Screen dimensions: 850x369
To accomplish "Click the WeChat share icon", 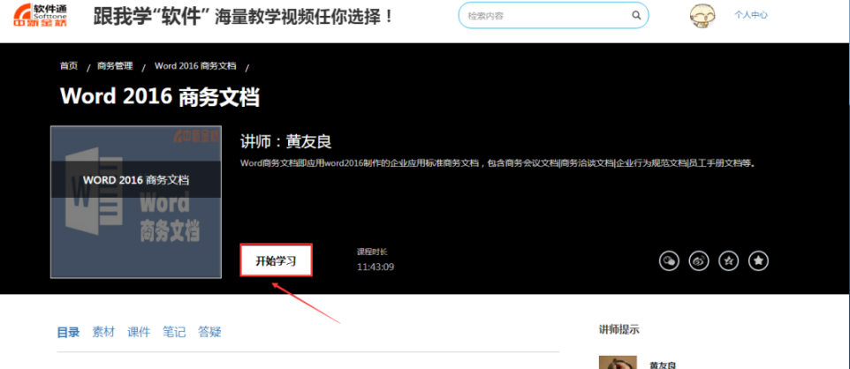I will (x=669, y=261).
